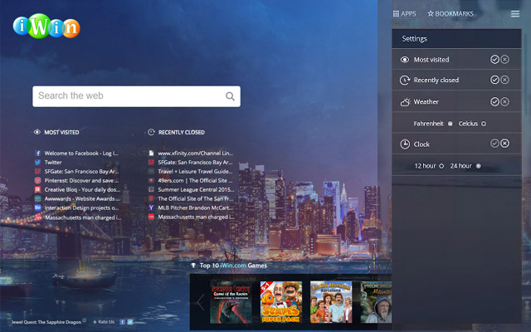
Task: Open Creative Bloq link
Action: click(82, 190)
